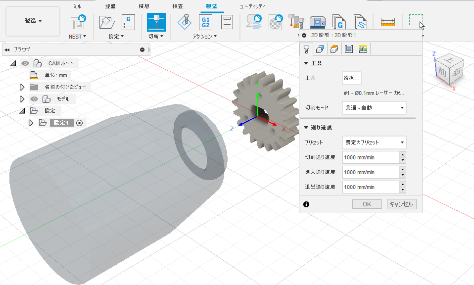Collapse the 設定 tree node

[22, 111]
